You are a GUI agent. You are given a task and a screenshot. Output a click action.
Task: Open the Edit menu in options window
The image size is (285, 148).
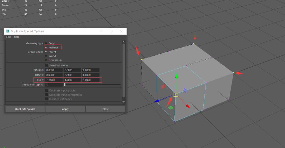[x=8, y=37]
